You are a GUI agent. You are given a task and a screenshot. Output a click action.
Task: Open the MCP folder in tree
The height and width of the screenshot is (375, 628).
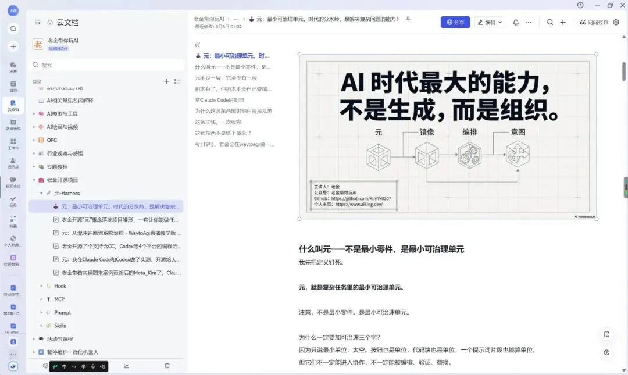click(59, 299)
